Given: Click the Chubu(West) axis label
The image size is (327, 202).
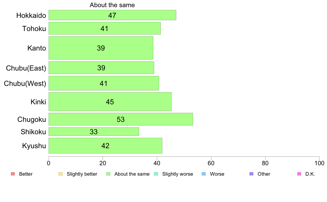Looking at the screenshot, I should 25,83.
